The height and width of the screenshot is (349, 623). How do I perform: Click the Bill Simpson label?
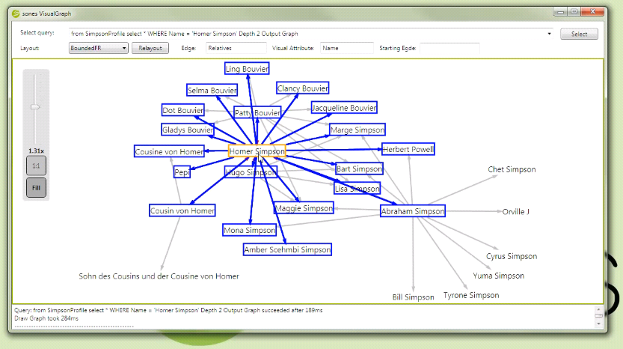pyautogui.click(x=413, y=297)
